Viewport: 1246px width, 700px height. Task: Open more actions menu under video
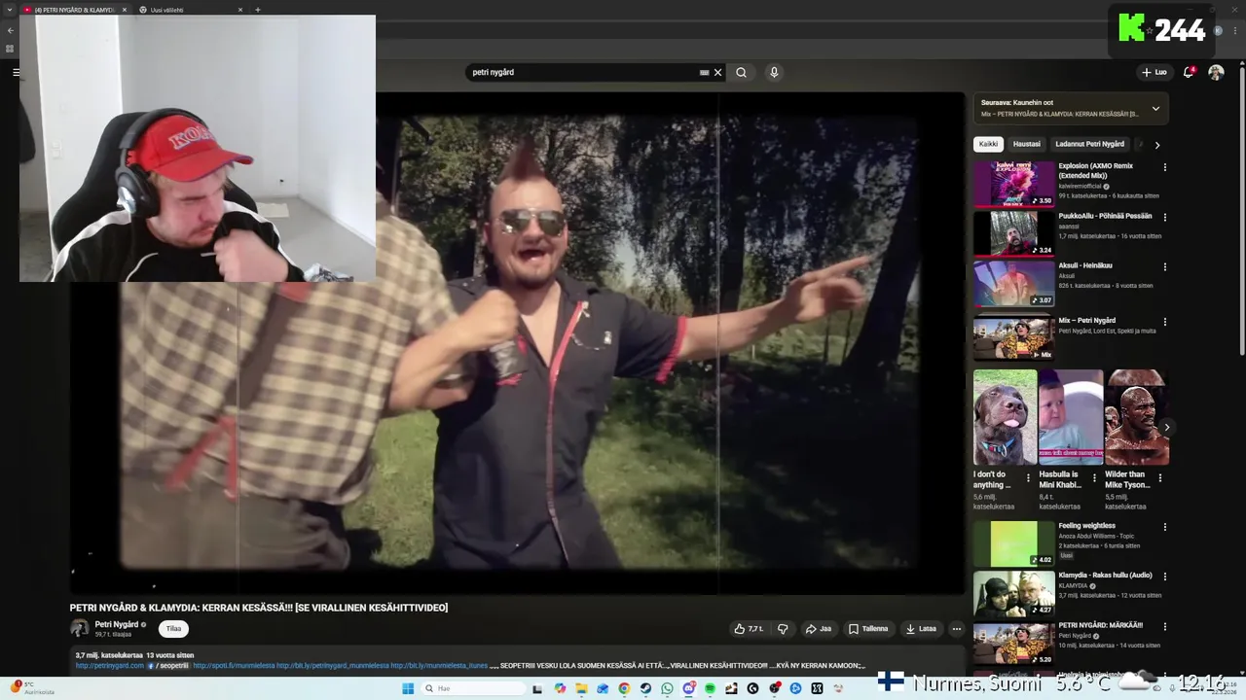(956, 629)
